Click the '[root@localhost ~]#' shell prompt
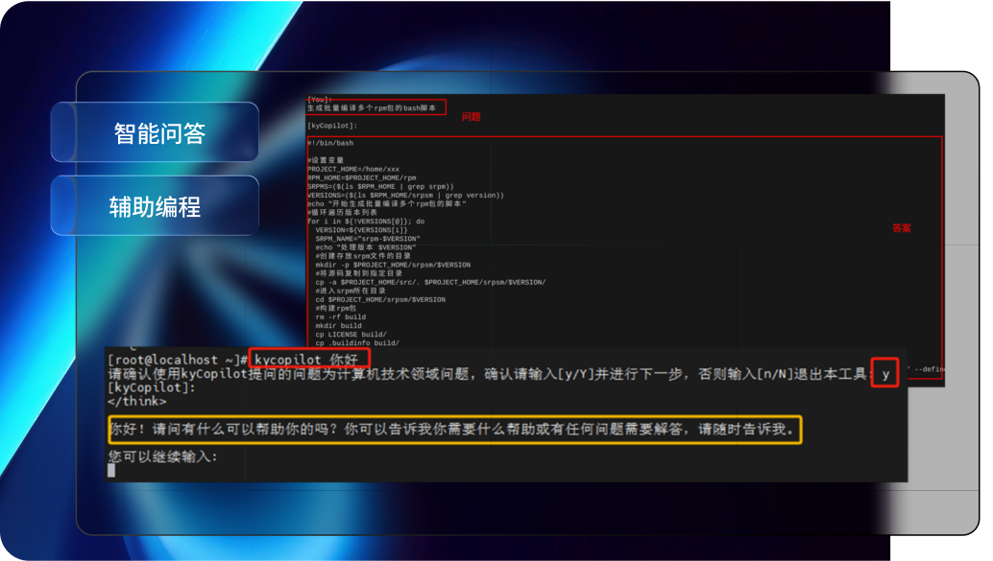 point(179,359)
